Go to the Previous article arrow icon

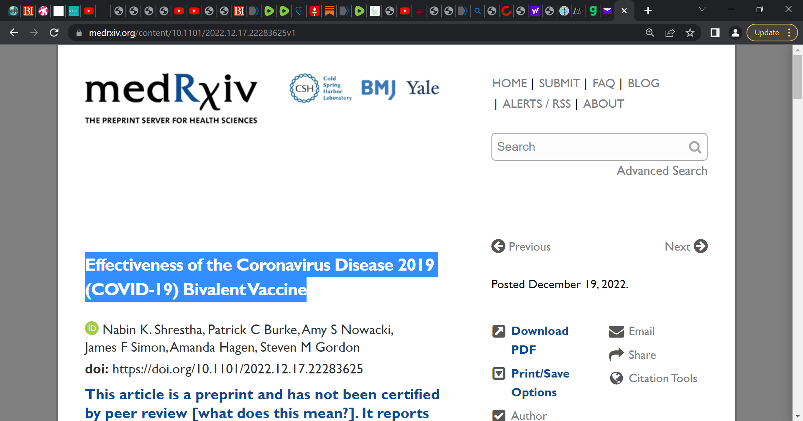(498, 246)
